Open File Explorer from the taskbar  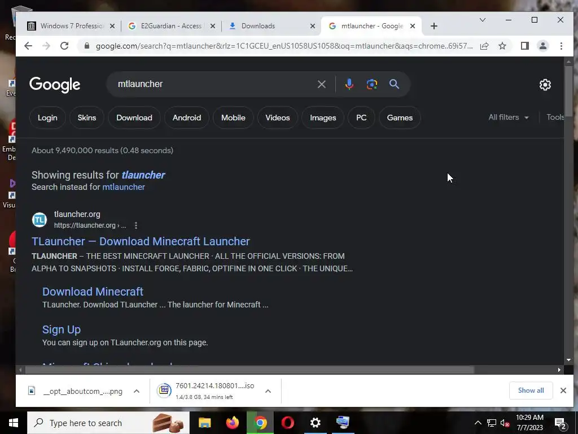tap(204, 423)
